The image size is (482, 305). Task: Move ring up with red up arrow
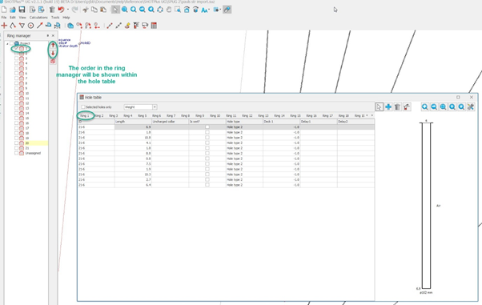coord(53,45)
